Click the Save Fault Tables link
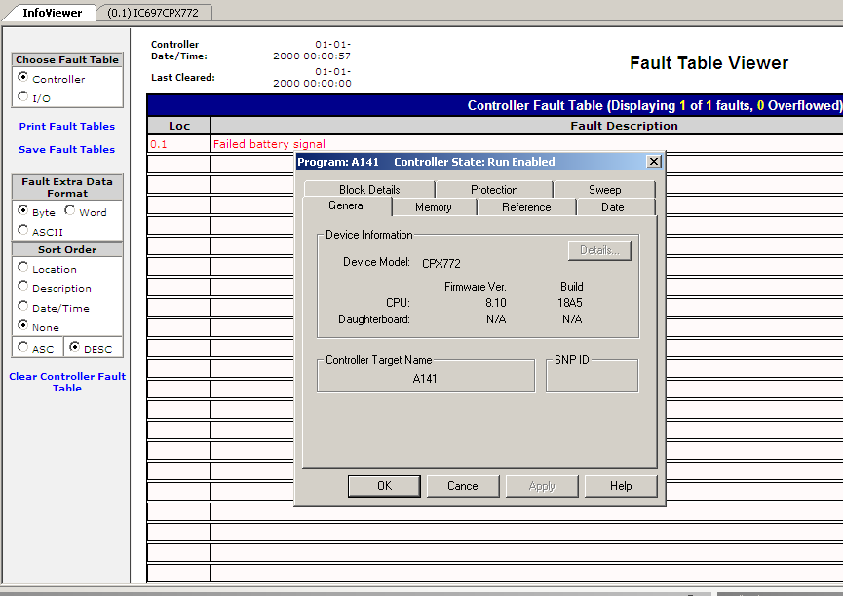843x596 pixels. [66, 149]
